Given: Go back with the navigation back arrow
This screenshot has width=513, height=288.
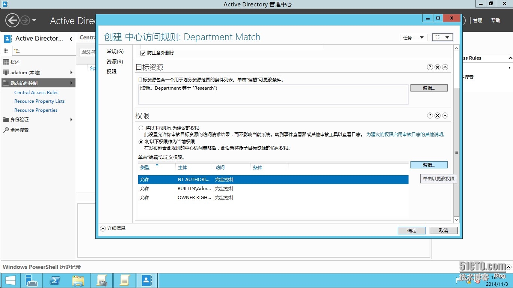Looking at the screenshot, I should [x=12, y=20].
